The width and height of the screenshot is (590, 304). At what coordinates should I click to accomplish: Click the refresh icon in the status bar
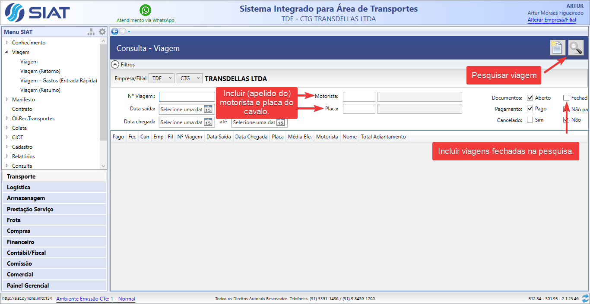click(585, 298)
